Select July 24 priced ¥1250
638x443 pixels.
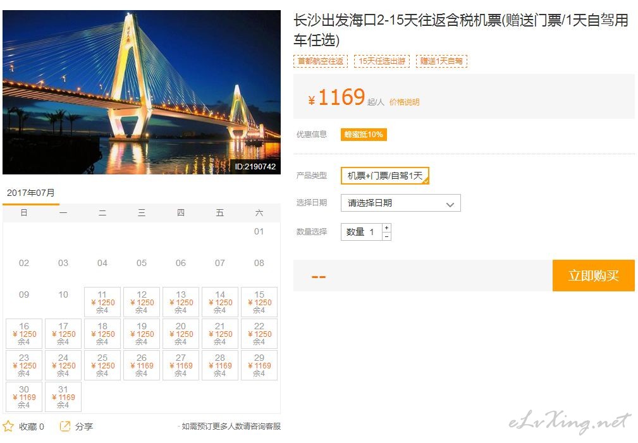63,365
